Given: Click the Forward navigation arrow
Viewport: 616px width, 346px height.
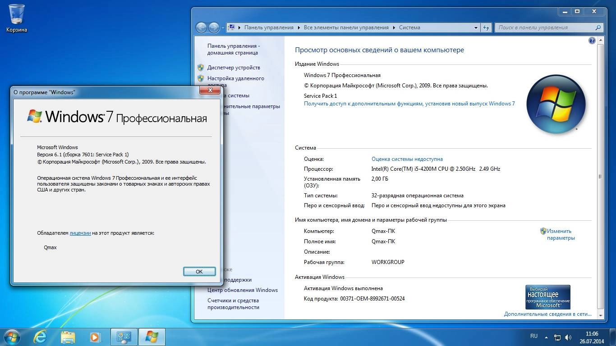Looking at the screenshot, I should tap(214, 27).
